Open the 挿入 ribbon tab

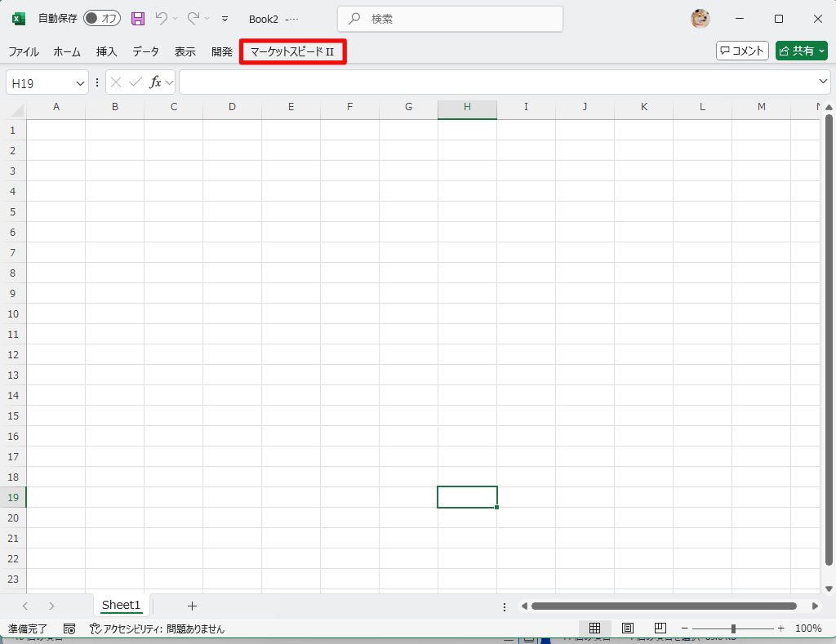click(107, 51)
